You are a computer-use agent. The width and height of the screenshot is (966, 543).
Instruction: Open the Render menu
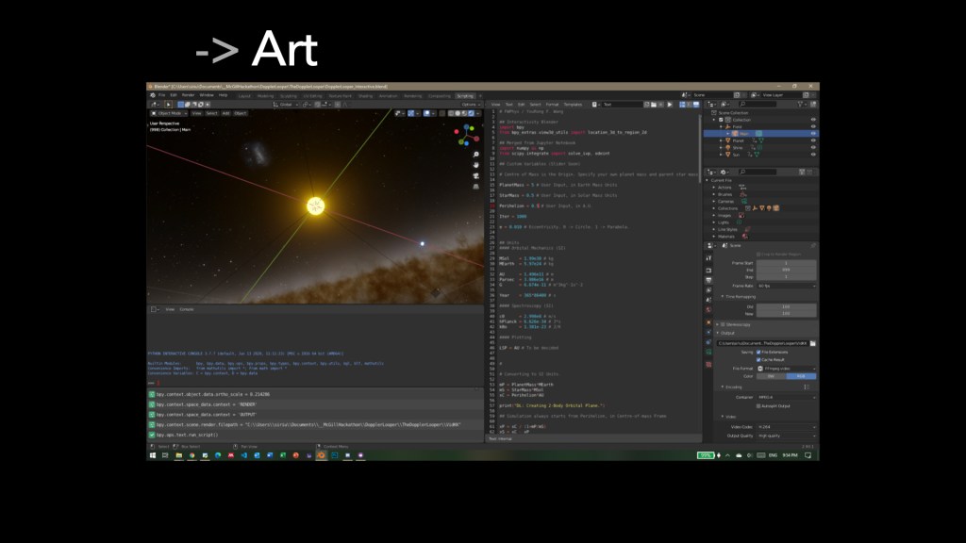tap(189, 95)
